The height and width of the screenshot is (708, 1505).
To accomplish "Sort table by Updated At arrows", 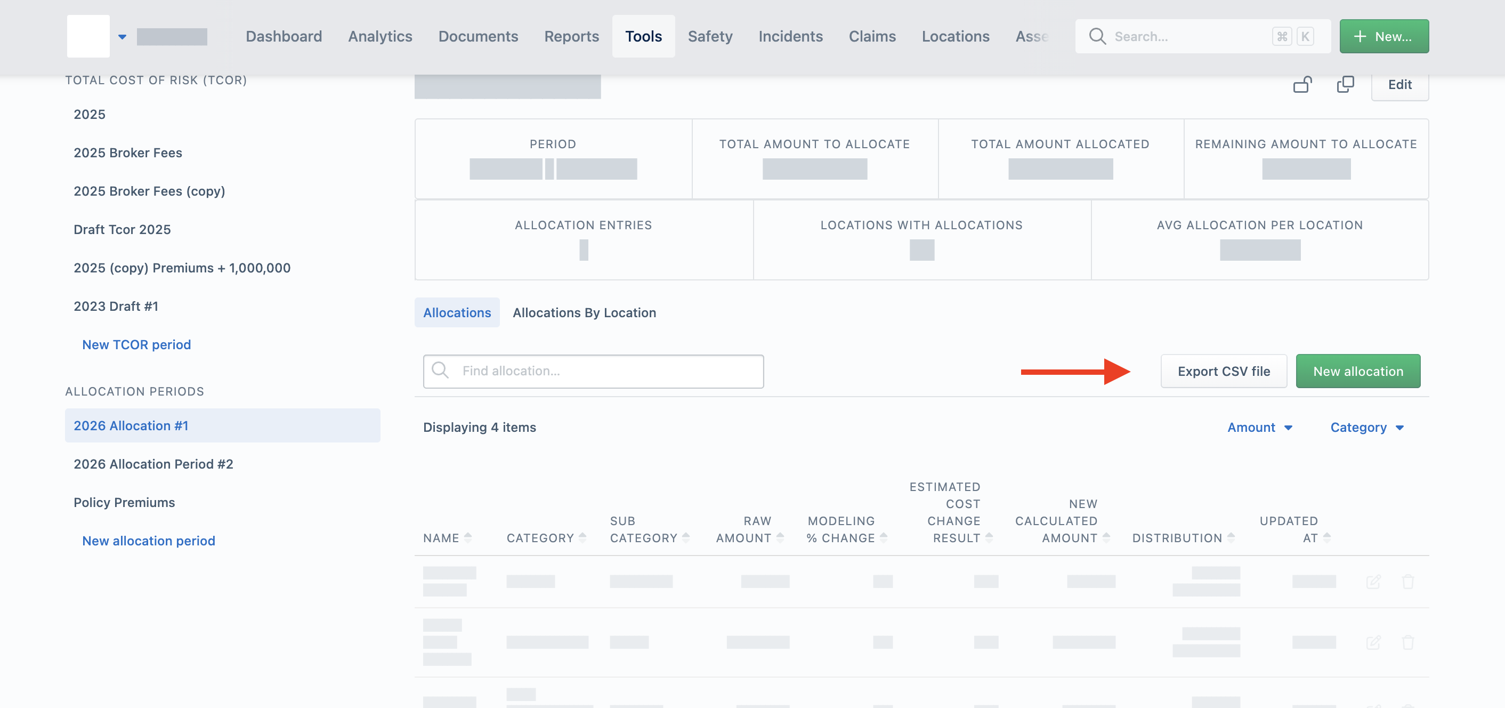I will pos(1326,538).
